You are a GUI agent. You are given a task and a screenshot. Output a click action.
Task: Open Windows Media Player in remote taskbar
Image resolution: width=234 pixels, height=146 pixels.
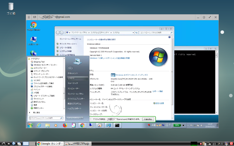56,126
